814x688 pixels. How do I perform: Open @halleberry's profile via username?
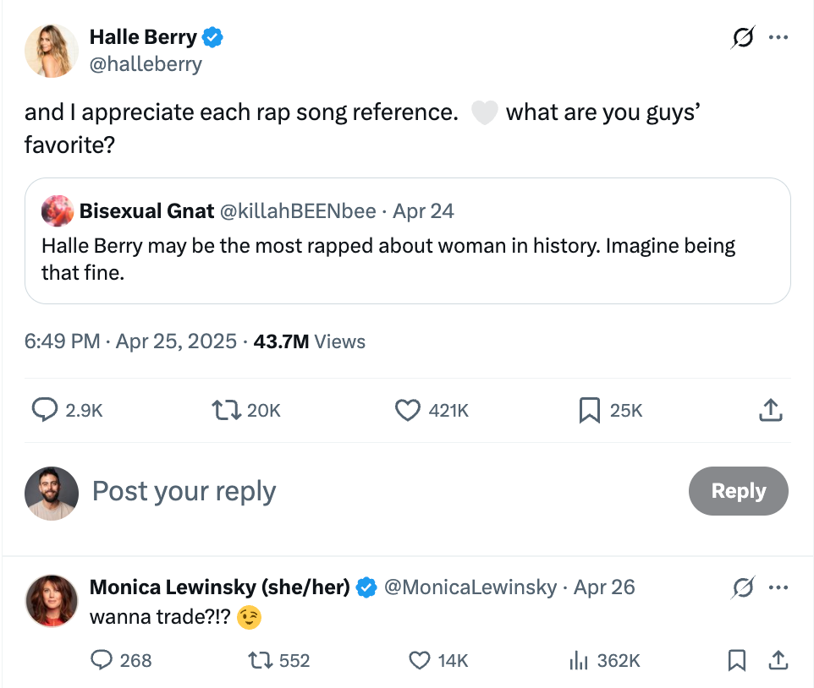[146, 63]
